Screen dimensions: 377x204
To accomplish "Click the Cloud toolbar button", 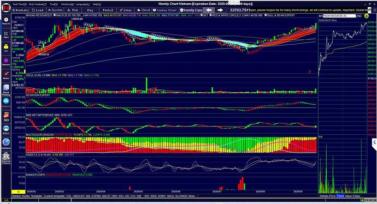I will pos(143,10).
